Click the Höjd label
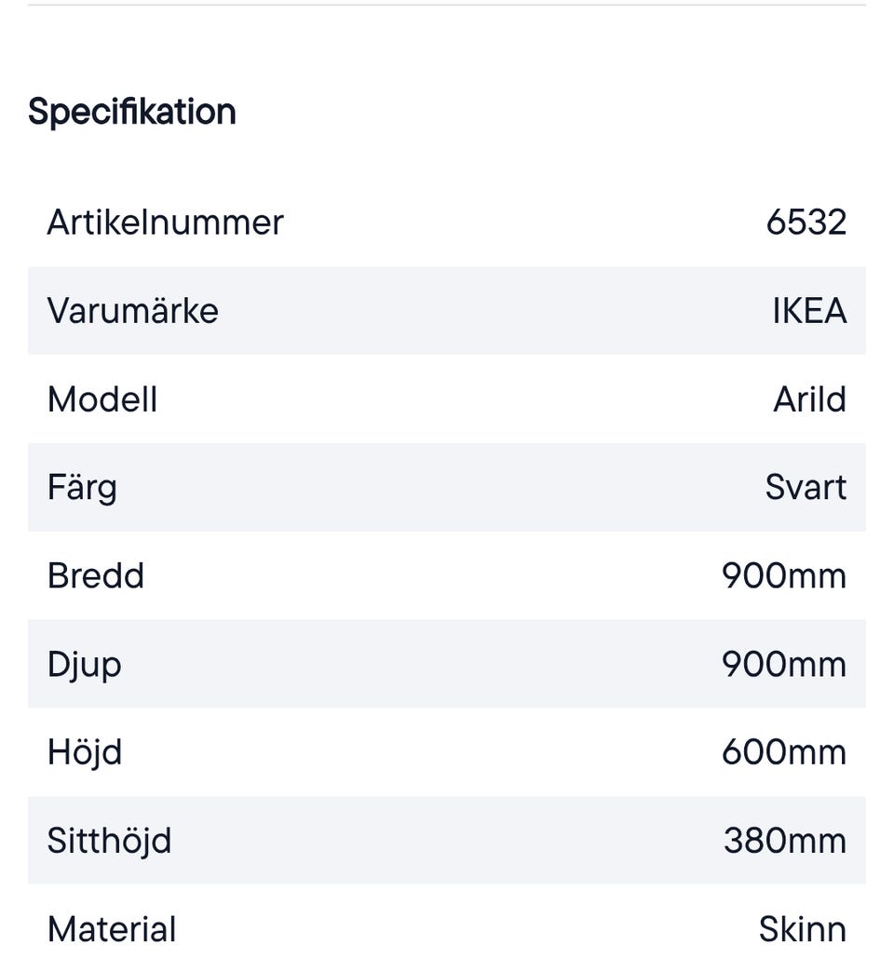 [x=85, y=752]
